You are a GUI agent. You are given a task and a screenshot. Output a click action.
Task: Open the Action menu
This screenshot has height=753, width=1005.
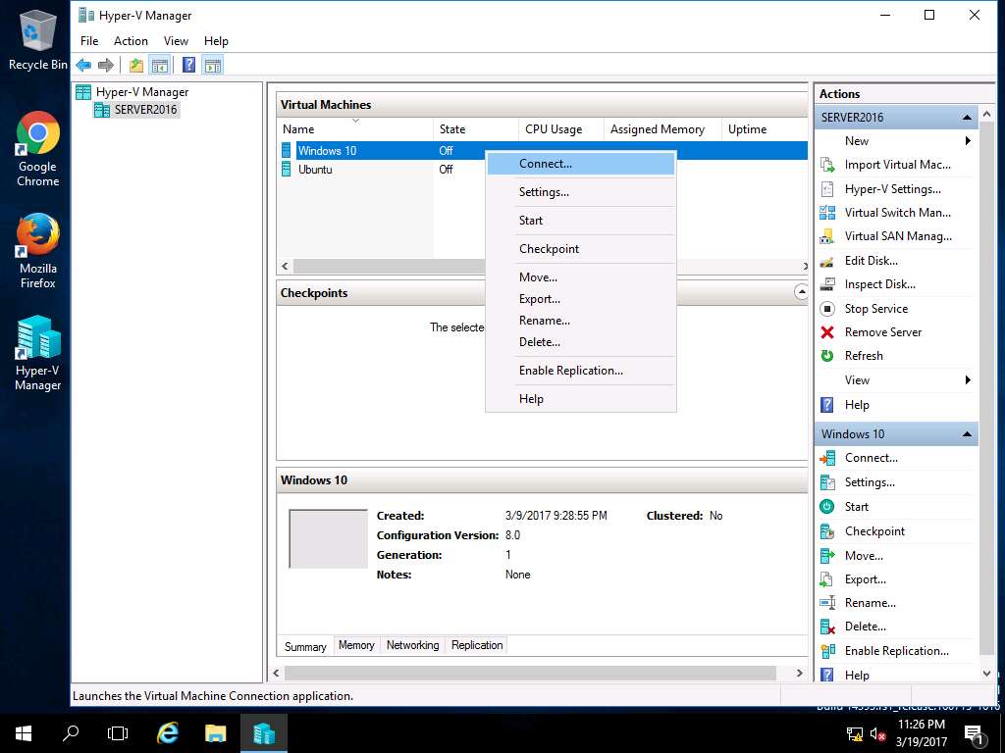coord(131,41)
